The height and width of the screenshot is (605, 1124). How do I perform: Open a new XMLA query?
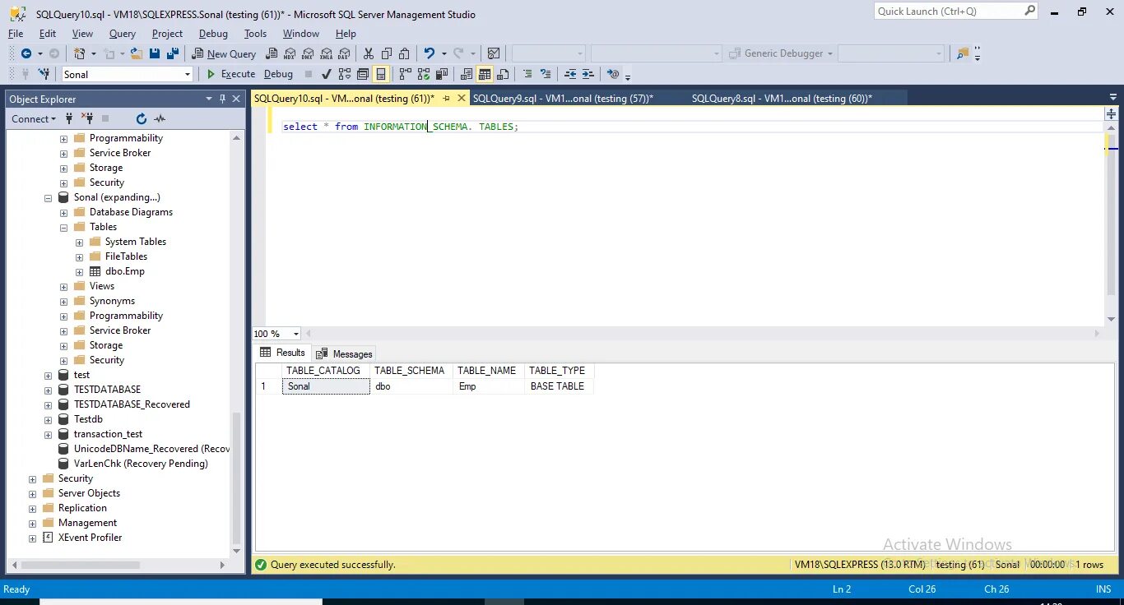point(326,53)
